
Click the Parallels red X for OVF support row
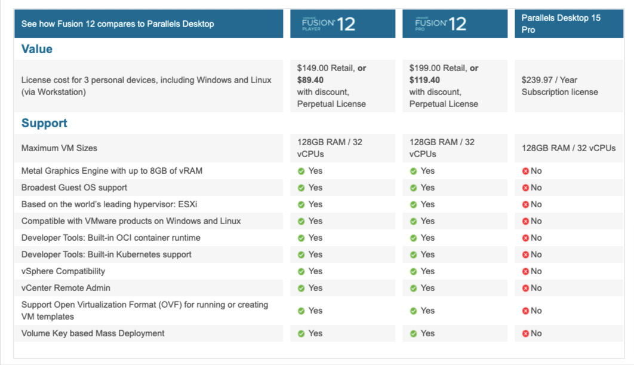pos(525,311)
